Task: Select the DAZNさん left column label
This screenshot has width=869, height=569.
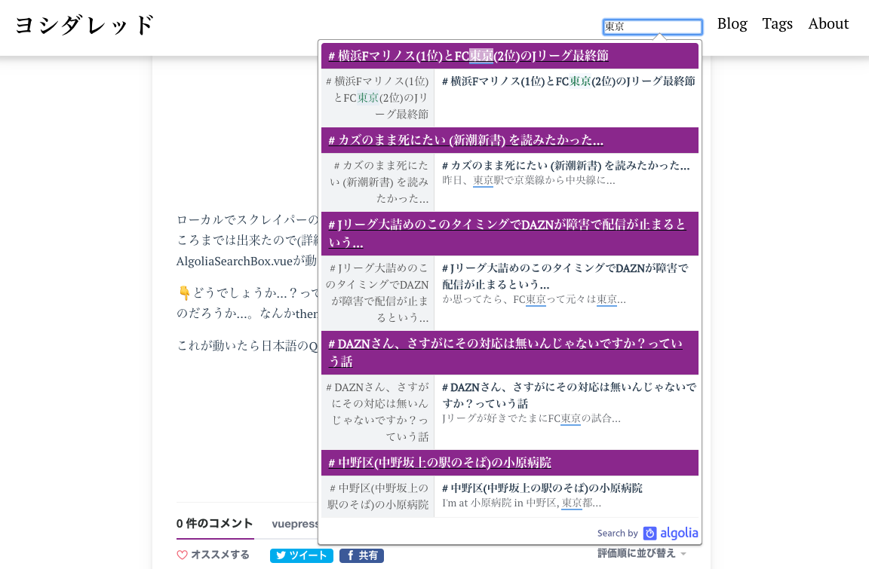Action: coord(378,411)
